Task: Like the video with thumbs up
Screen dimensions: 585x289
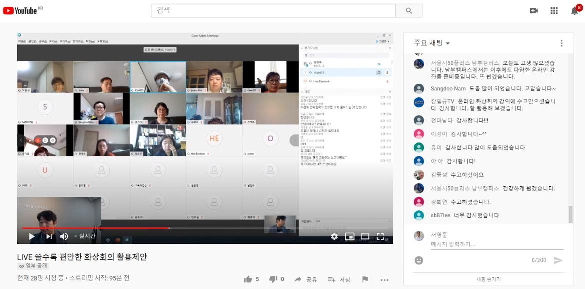Action: (x=248, y=279)
